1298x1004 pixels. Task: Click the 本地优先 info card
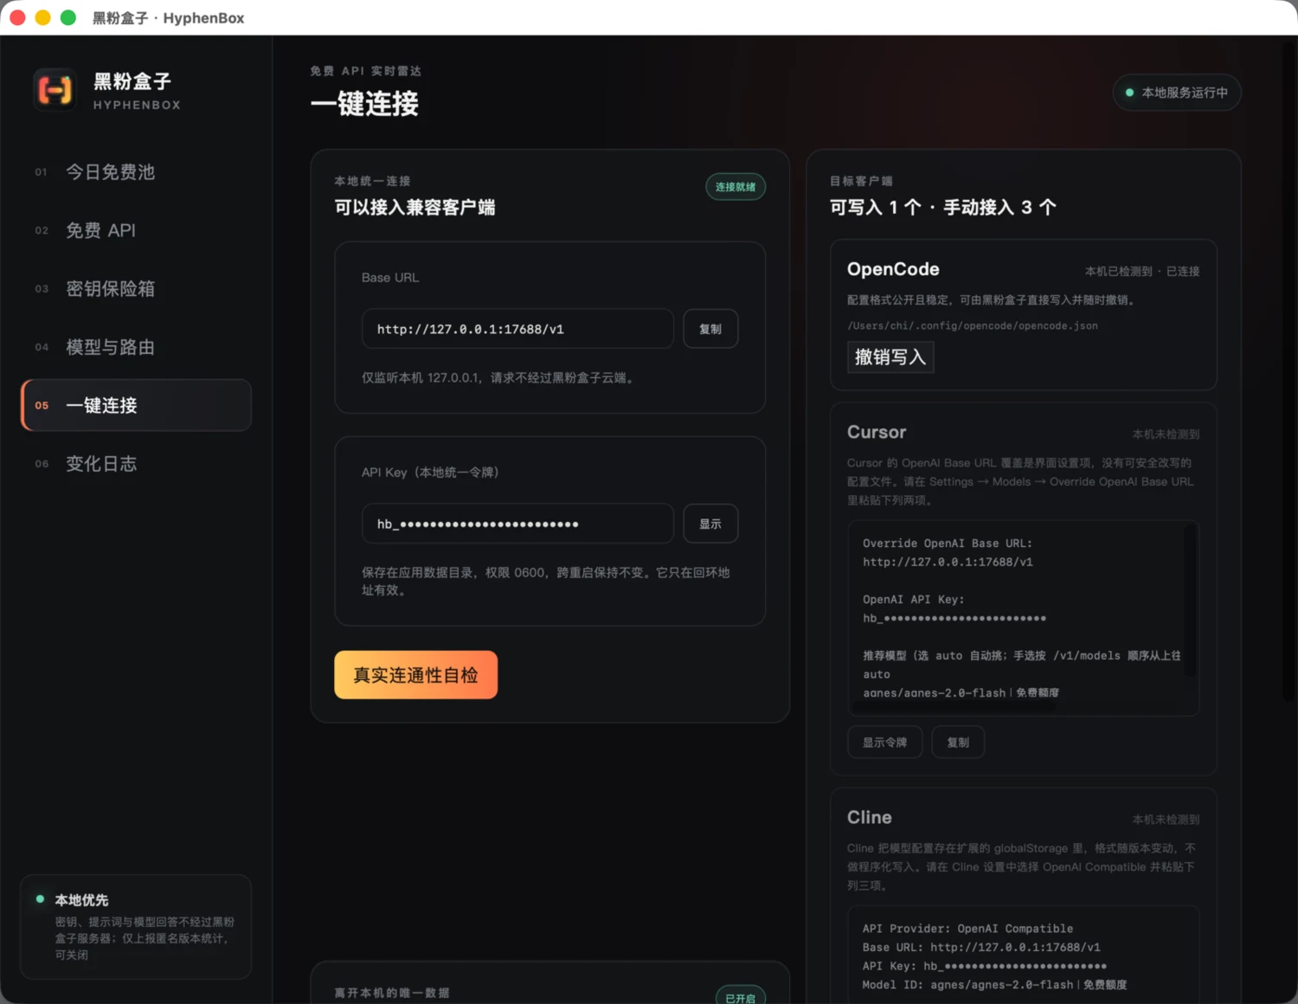tap(136, 927)
